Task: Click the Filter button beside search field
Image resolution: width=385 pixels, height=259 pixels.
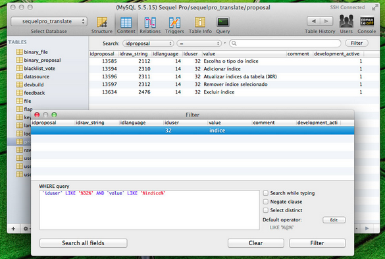Action: pos(357,43)
